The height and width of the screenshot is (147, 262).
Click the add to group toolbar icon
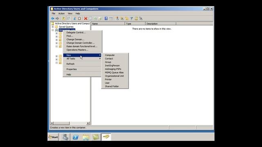pyautogui.click(x=141, y=18)
